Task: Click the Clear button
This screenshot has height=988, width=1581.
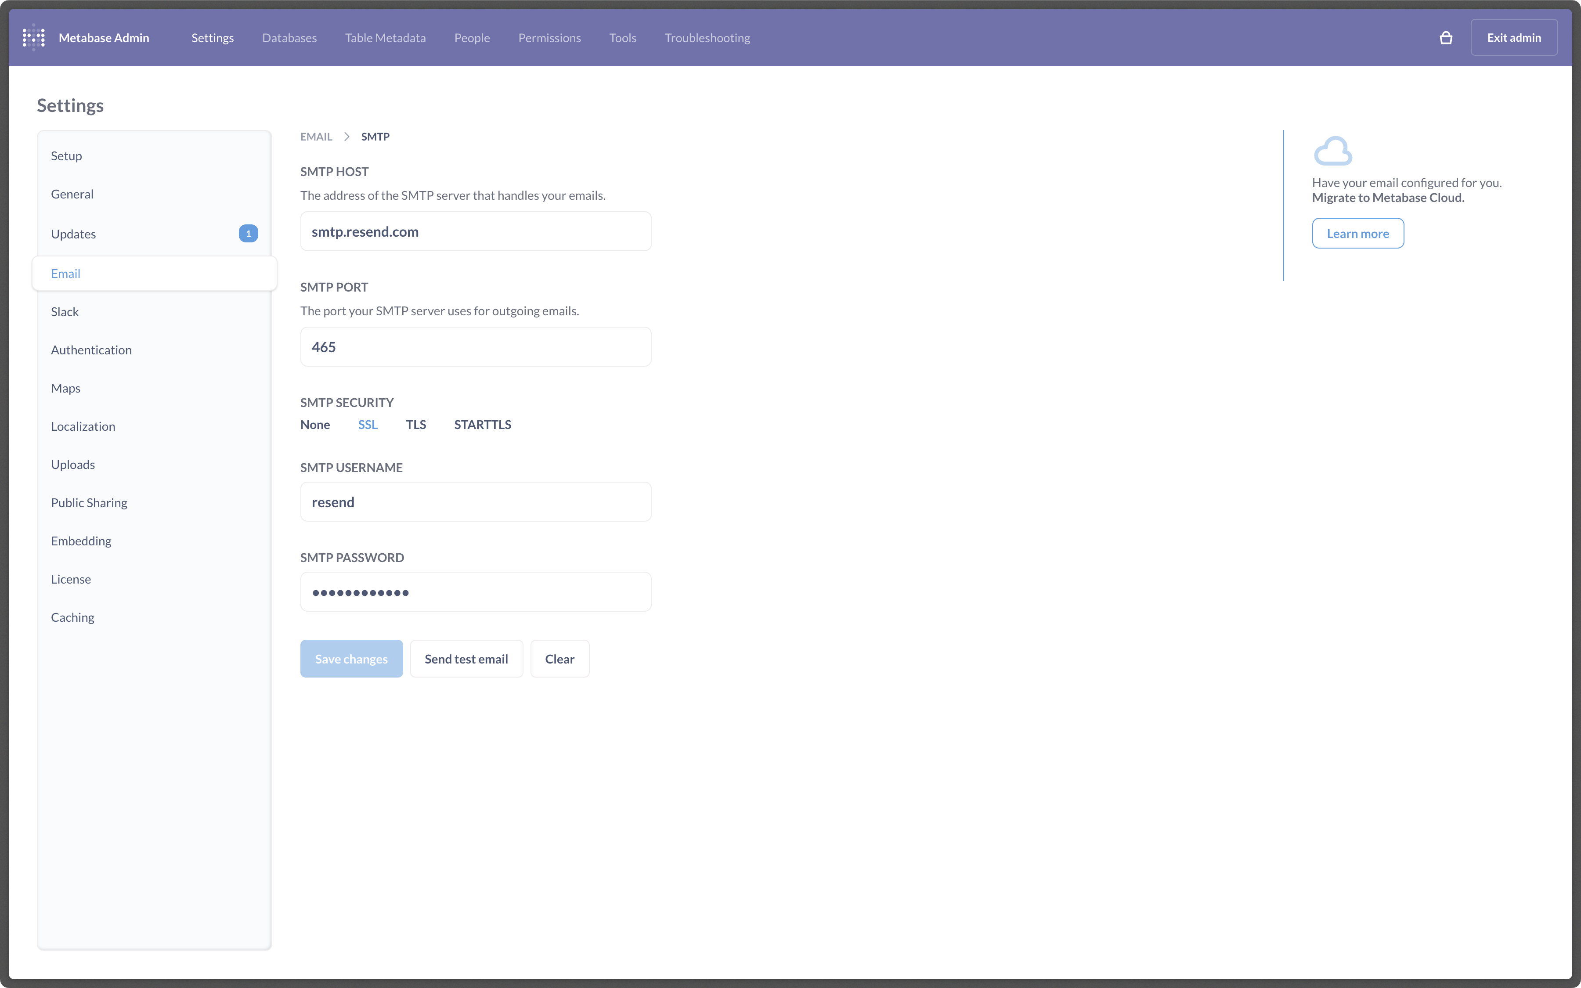Action: point(560,659)
